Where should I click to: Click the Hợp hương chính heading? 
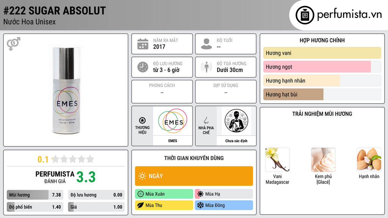322,40
